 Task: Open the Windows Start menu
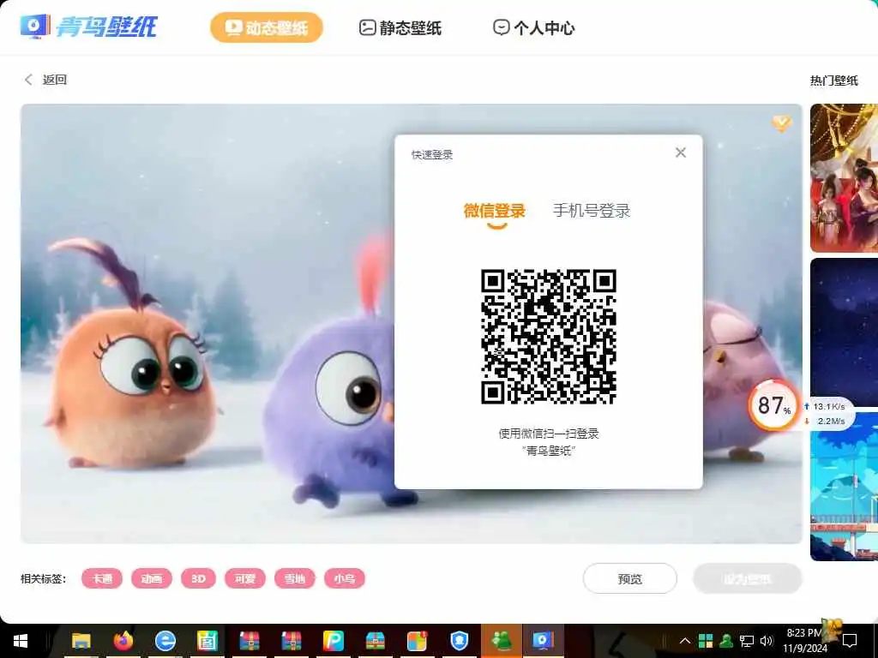tap(21, 641)
